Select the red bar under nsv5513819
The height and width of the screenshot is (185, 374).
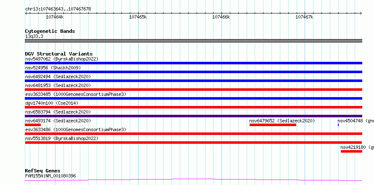[193, 143]
